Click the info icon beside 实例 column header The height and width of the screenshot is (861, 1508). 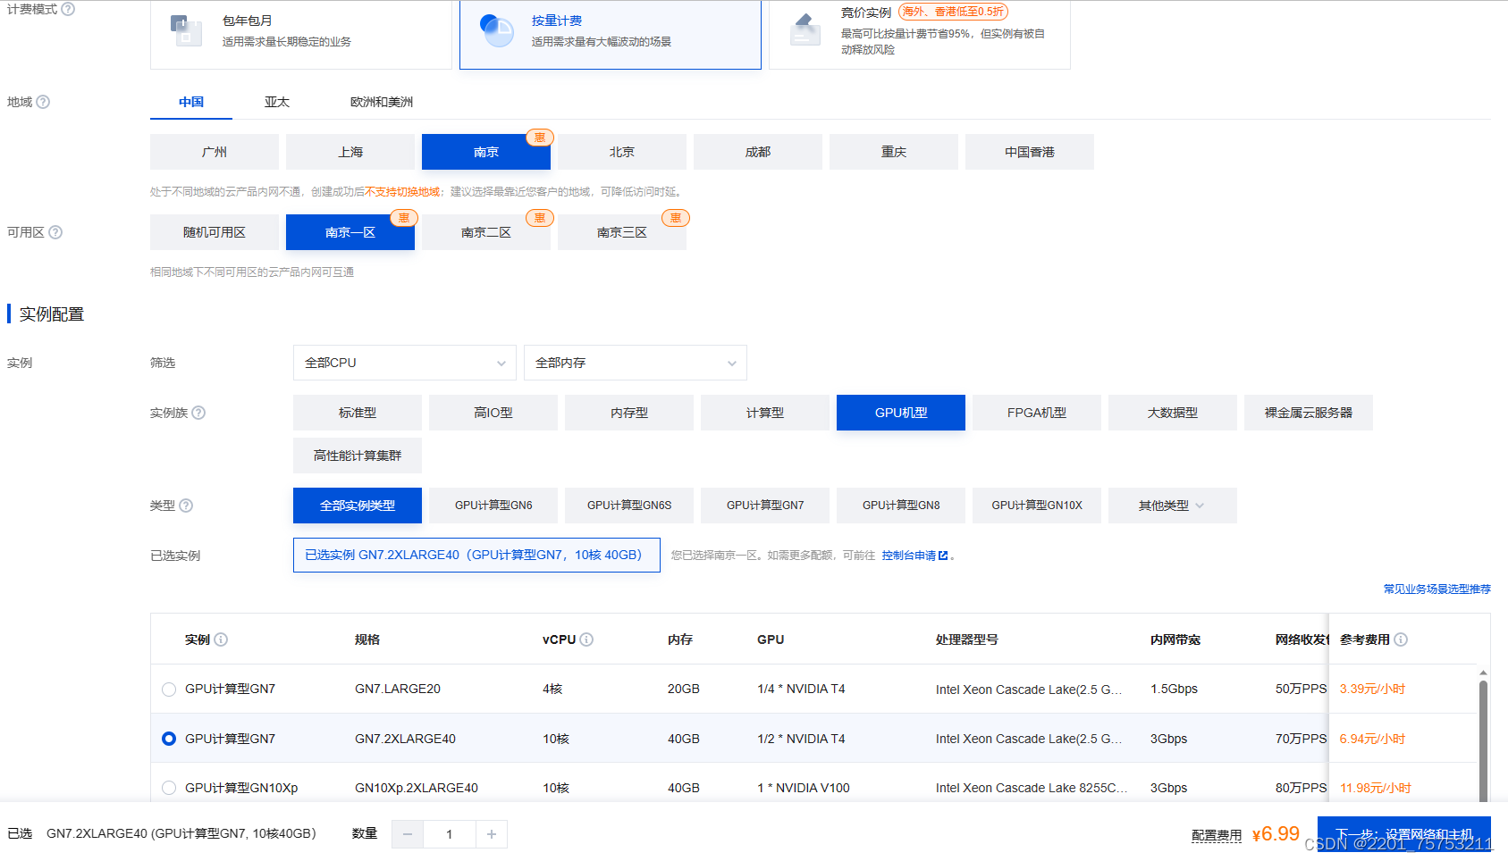(221, 639)
